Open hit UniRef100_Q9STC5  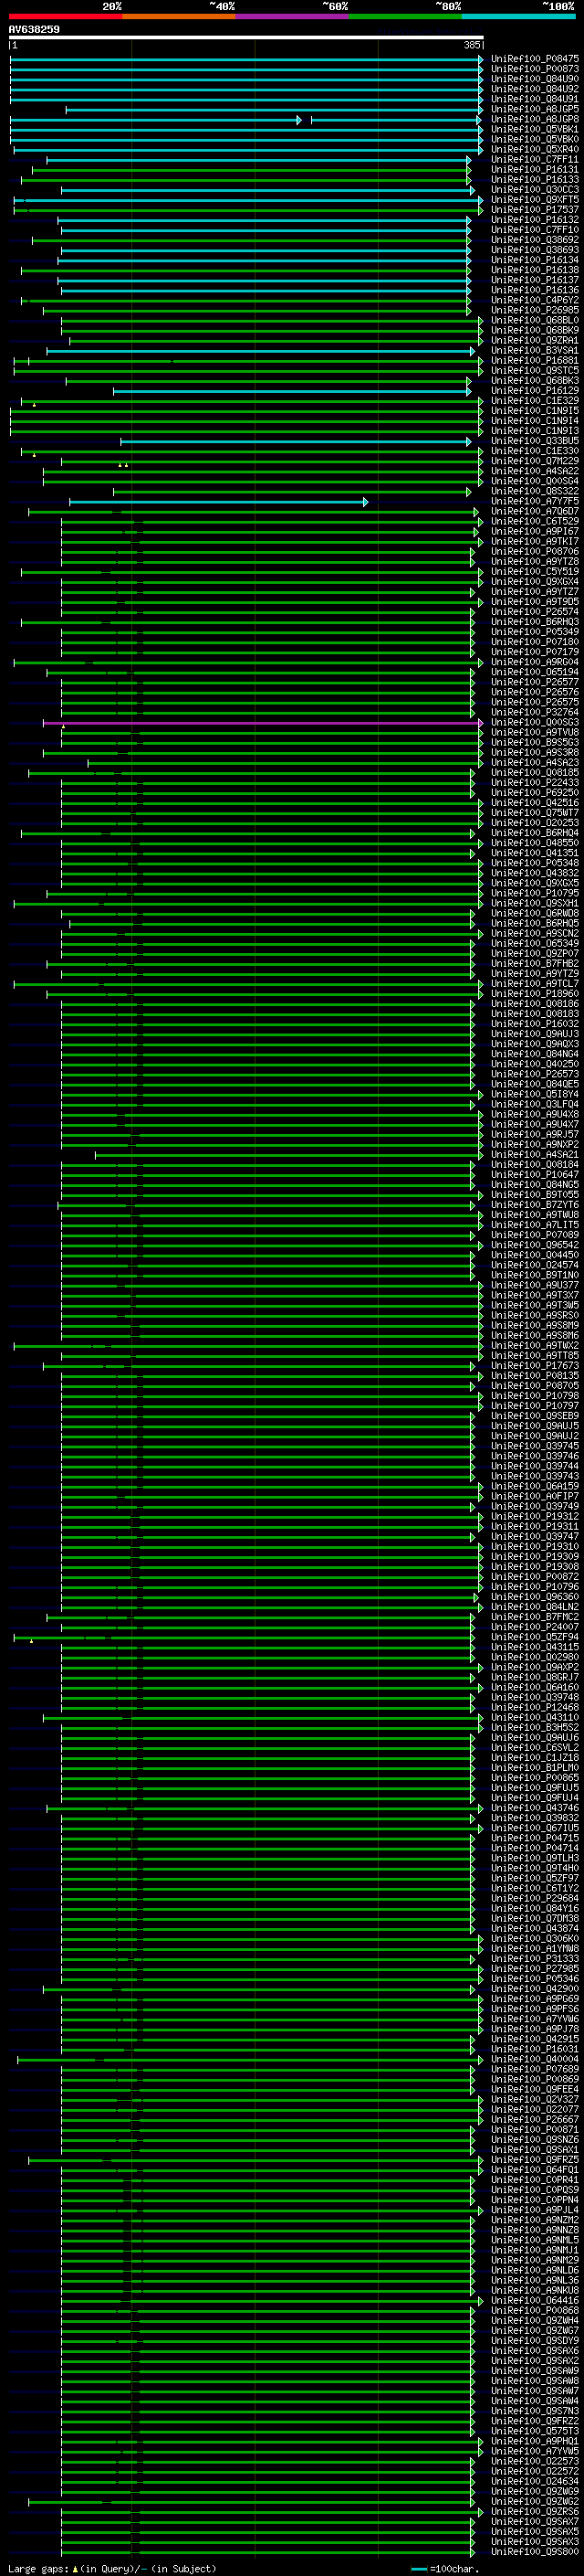(x=534, y=371)
